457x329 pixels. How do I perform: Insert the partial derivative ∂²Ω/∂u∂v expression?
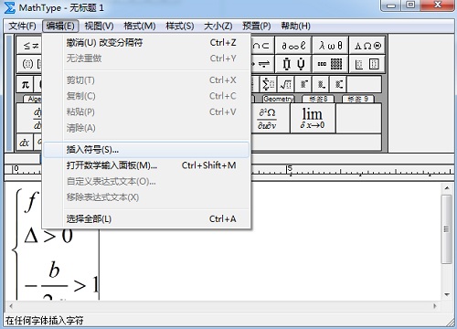tap(267, 119)
